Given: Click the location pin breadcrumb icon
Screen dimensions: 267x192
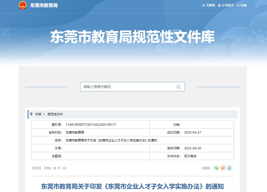Looking at the screenshot, I should (31, 114).
